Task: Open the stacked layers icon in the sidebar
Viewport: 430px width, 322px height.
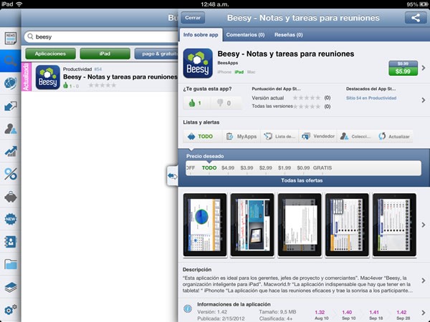Action: point(11,287)
